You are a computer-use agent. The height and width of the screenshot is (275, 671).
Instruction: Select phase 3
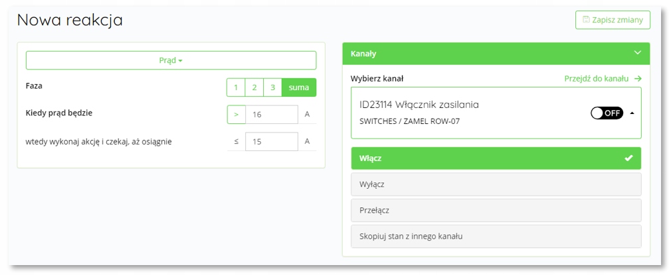272,87
